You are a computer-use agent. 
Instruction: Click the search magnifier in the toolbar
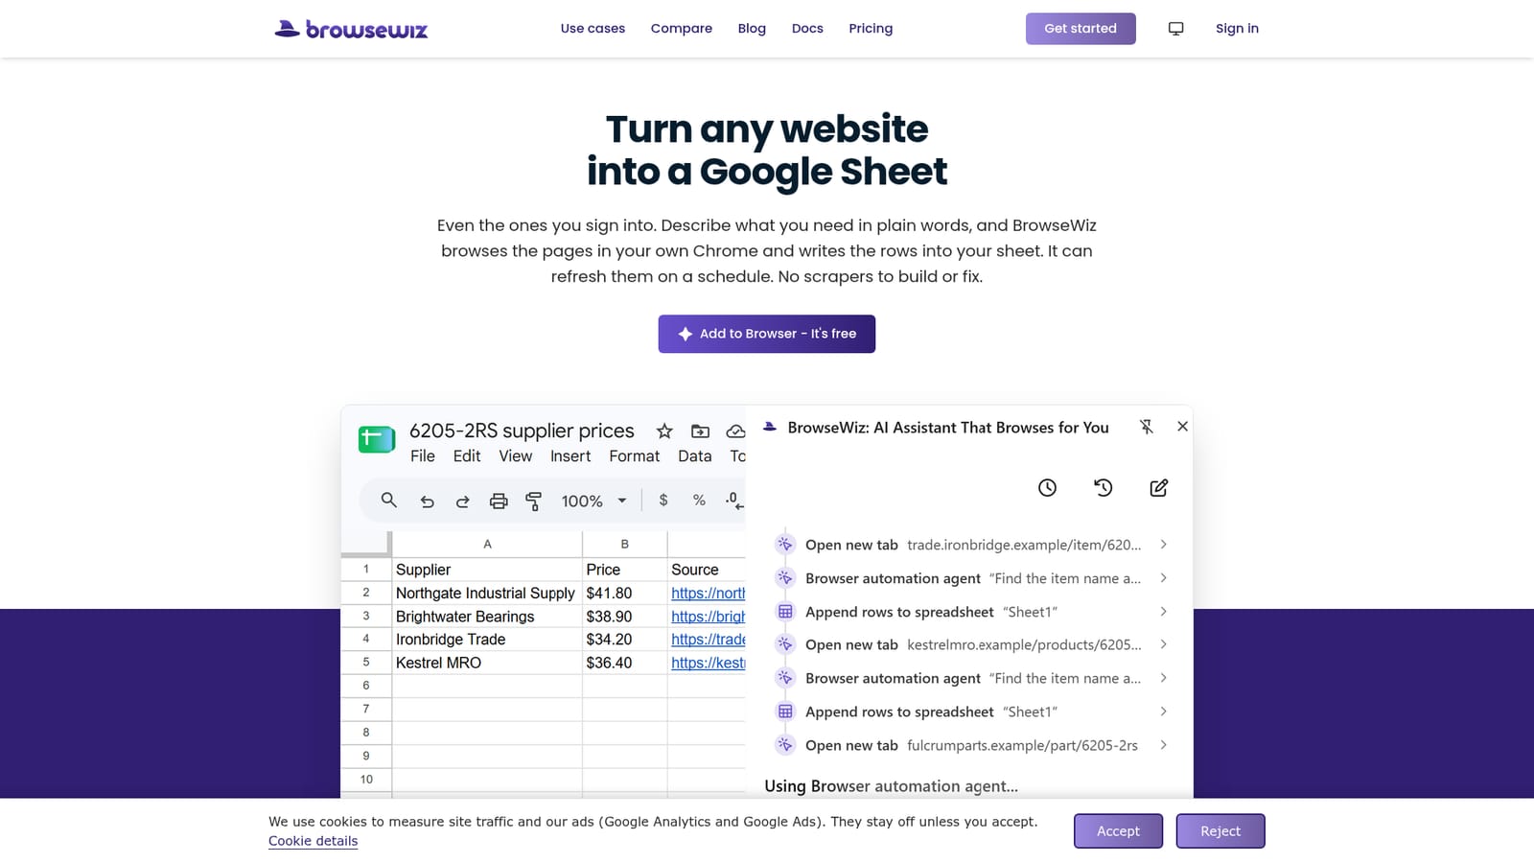tap(388, 501)
